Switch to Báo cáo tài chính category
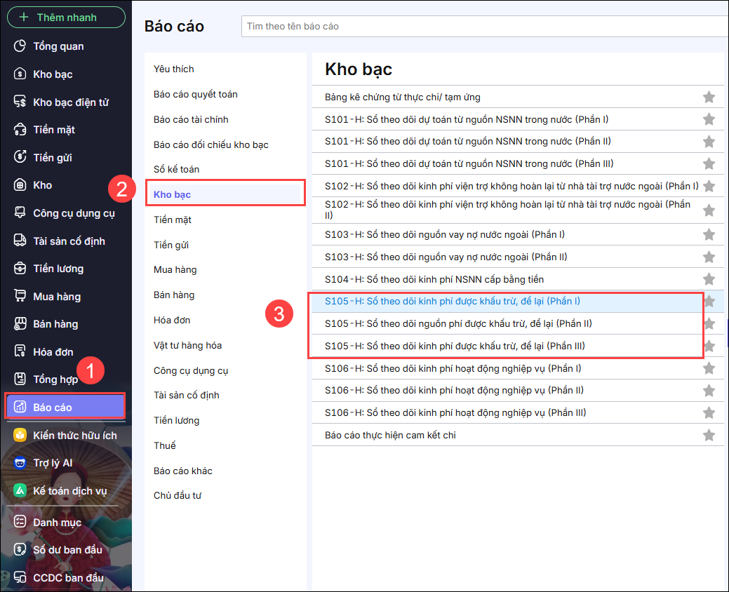 point(191,119)
